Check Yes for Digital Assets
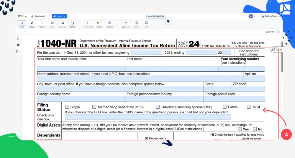Screen dimensions: 295x158 240,129
